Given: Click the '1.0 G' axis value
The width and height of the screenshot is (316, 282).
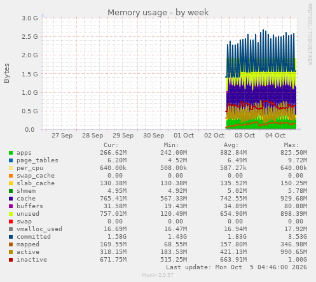Looking at the screenshot, I should click(x=30, y=92).
